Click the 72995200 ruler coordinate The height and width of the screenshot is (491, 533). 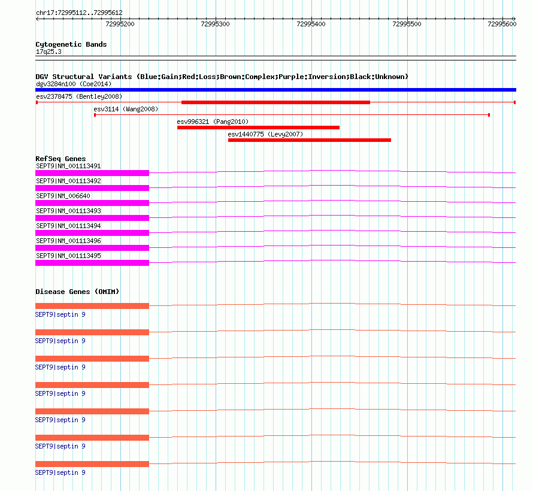click(x=120, y=24)
